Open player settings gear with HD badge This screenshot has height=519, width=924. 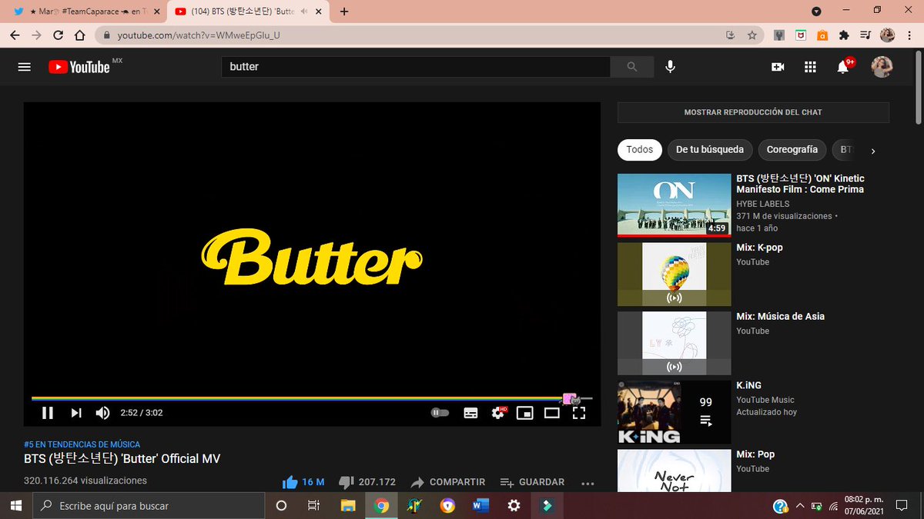pos(499,413)
